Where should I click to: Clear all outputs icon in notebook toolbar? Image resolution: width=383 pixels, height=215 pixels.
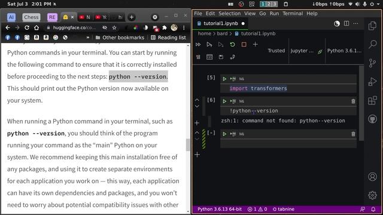[198, 57]
